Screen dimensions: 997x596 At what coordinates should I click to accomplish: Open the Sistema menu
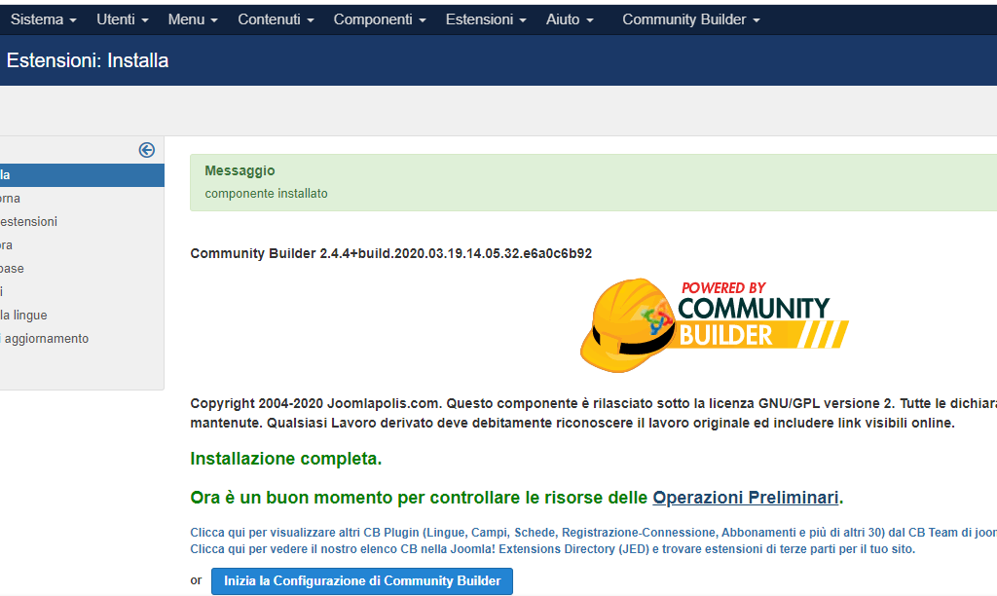43,19
